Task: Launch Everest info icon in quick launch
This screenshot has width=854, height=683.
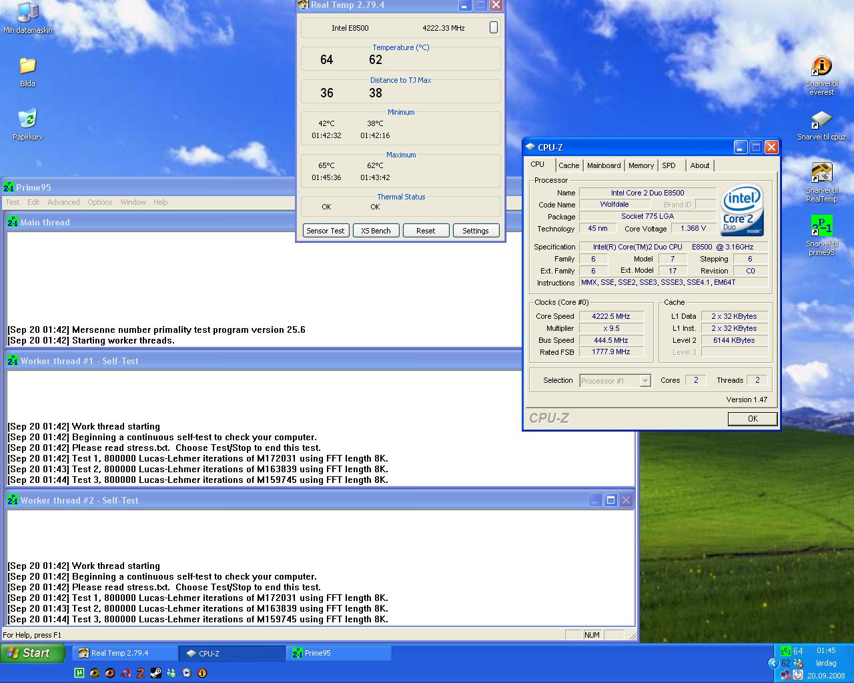Action: [x=201, y=673]
